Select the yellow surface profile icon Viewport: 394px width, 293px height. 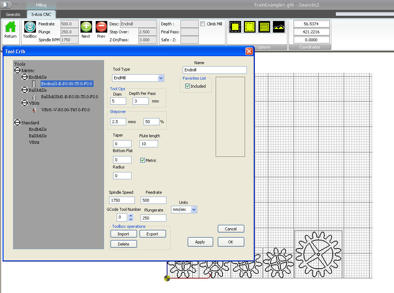tap(279, 27)
